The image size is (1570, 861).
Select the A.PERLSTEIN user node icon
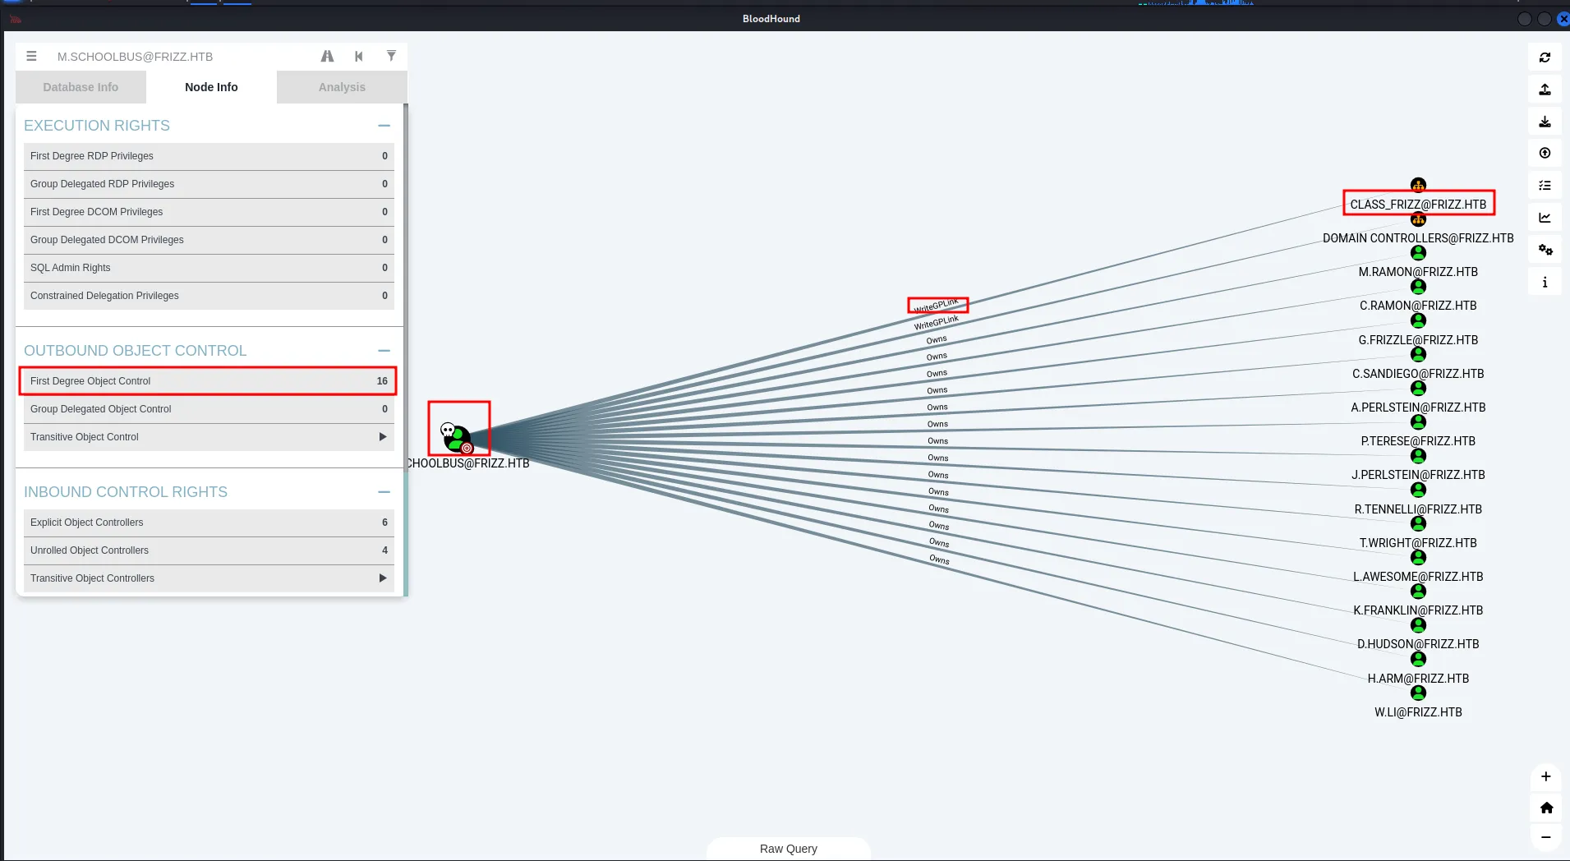coord(1418,388)
